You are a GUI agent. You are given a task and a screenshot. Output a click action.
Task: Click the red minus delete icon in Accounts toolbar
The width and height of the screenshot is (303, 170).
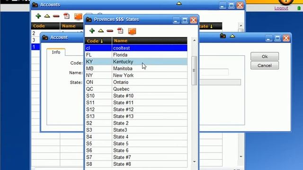coord(56,16)
